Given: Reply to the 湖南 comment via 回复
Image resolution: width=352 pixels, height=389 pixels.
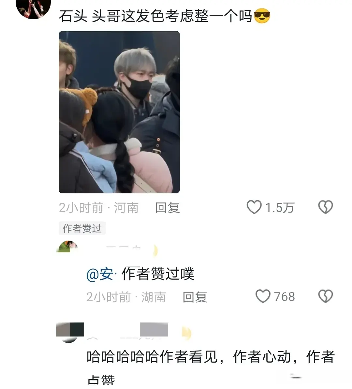Looking at the screenshot, I should (x=195, y=297).
